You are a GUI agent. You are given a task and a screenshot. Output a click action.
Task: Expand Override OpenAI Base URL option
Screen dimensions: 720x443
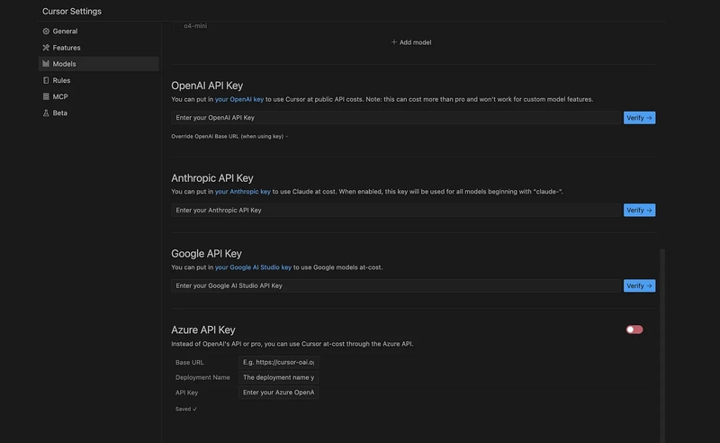point(229,137)
